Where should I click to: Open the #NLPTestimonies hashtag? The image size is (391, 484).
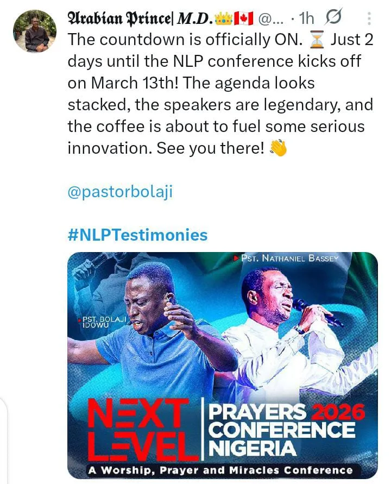click(137, 235)
